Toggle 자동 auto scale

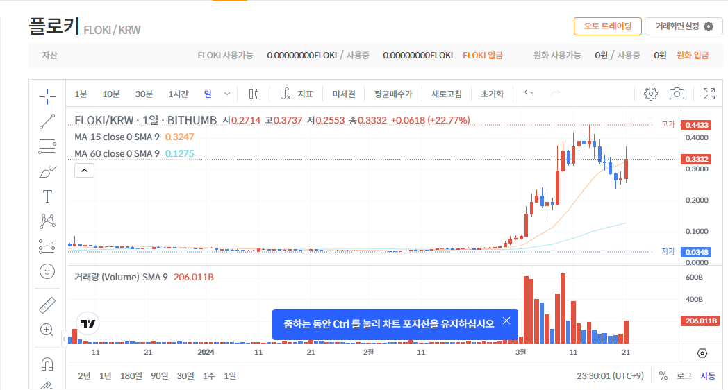click(x=708, y=375)
